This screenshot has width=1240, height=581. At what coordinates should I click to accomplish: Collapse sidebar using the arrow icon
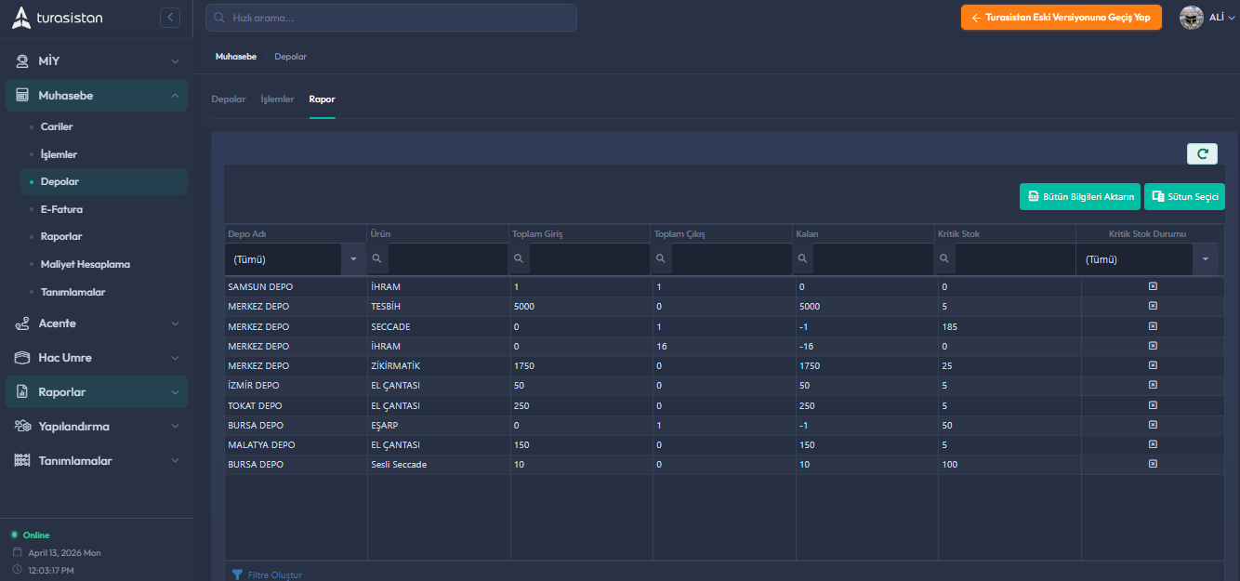(169, 18)
